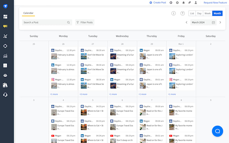This screenshot has height=143, width=229.
Task: Click the search magnifier icon
Action: 68,23
